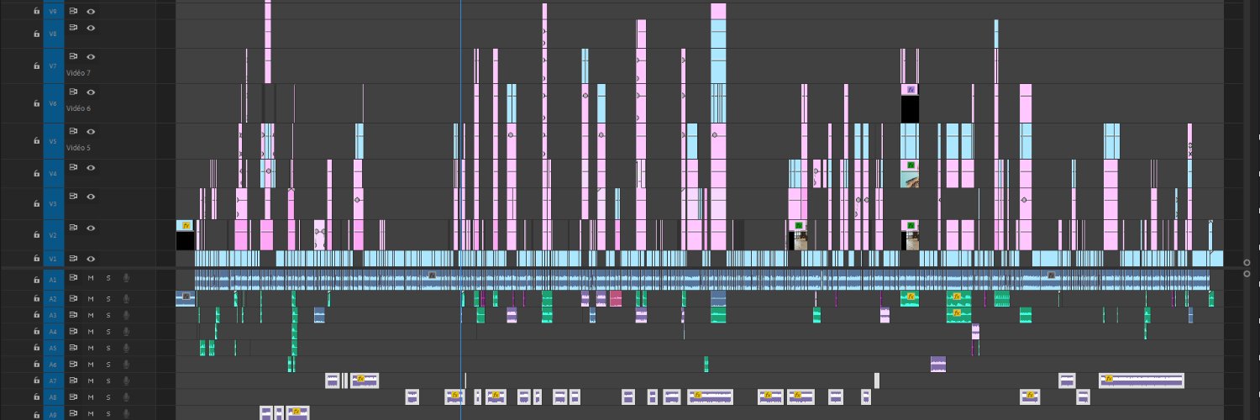Mute audio track A5
The height and width of the screenshot is (420, 1260).
pyautogui.click(x=90, y=348)
